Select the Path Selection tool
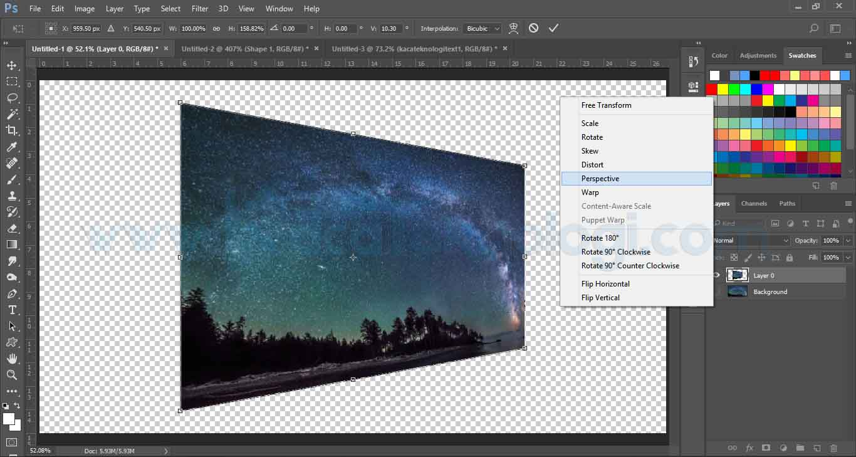This screenshot has width=856, height=457. pos(12,326)
